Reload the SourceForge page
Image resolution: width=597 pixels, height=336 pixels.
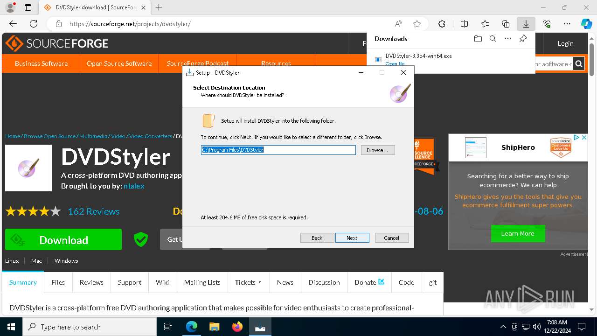coord(34,24)
